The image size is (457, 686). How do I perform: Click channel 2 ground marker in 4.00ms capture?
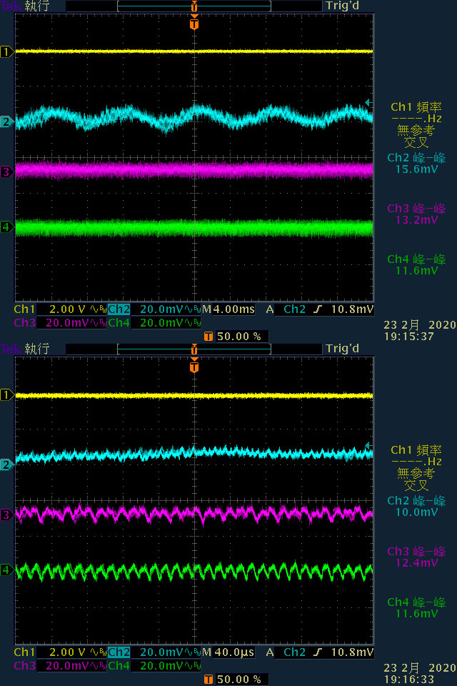pyautogui.click(x=6, y=121)
